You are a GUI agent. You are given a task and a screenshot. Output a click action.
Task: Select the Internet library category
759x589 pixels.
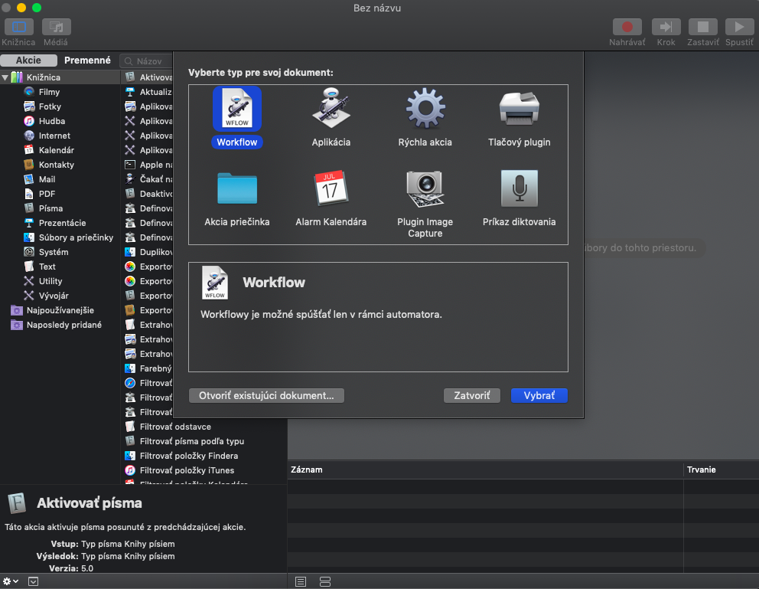pos(54,136)
